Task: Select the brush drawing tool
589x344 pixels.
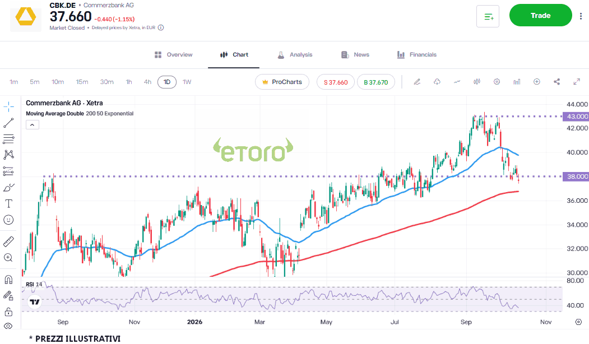Action: point(8,187)
